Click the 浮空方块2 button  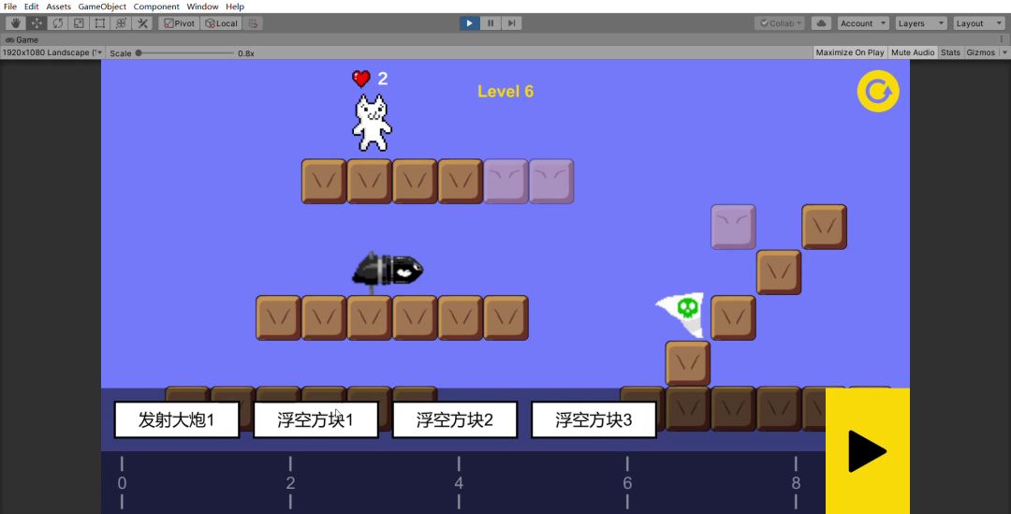pyautogui.click(x=455, y=420)
